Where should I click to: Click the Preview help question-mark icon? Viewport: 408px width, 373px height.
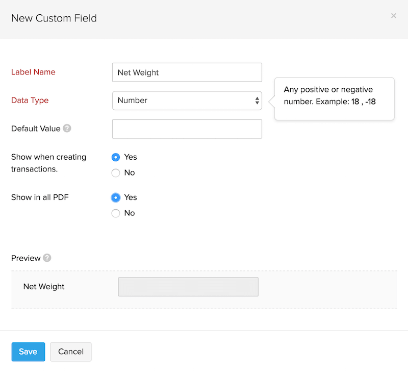[47, 258]
